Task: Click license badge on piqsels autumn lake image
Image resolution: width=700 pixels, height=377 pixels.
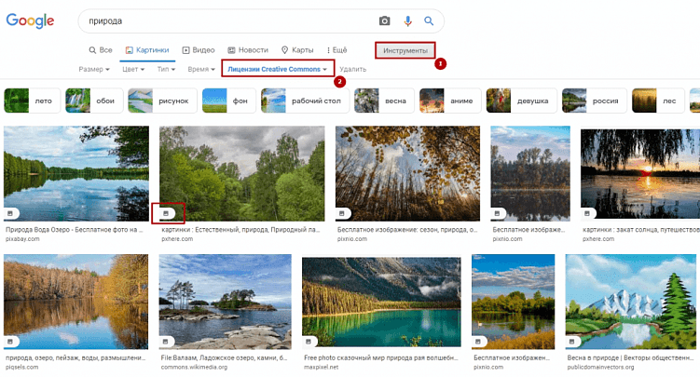Action: [x=10, y=342]
